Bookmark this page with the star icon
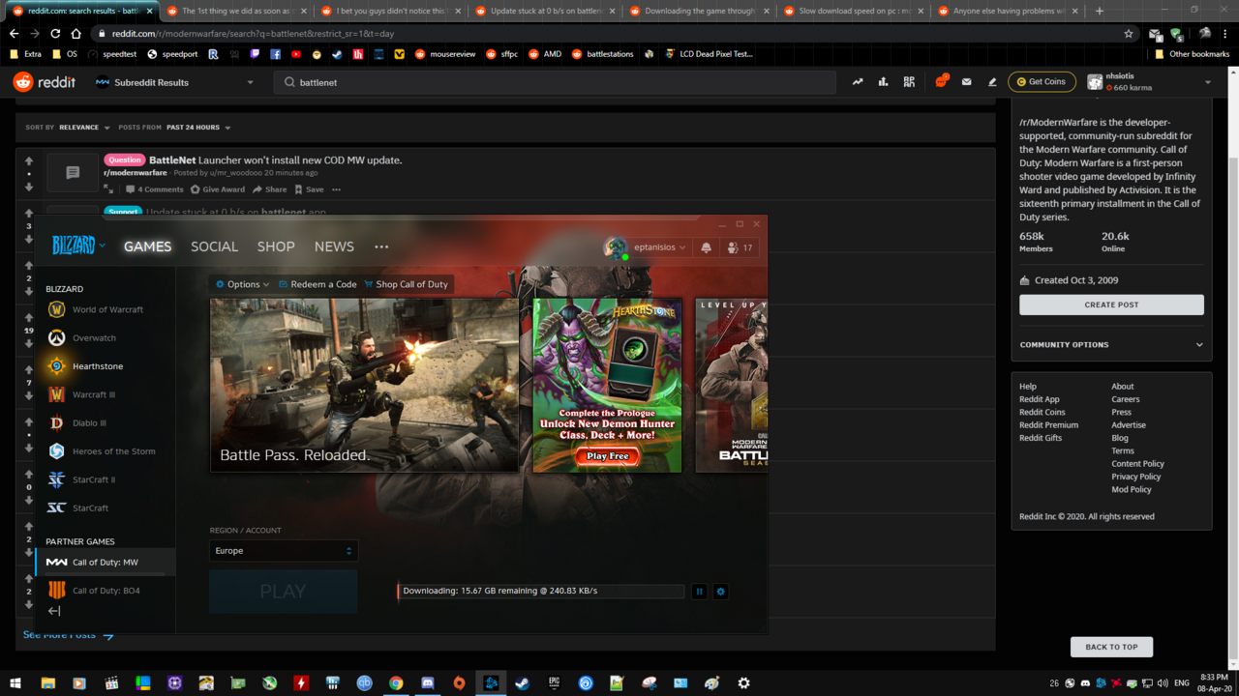Screen dimensions: 1239x696 pyautogui.click(x=1129, y=33)
